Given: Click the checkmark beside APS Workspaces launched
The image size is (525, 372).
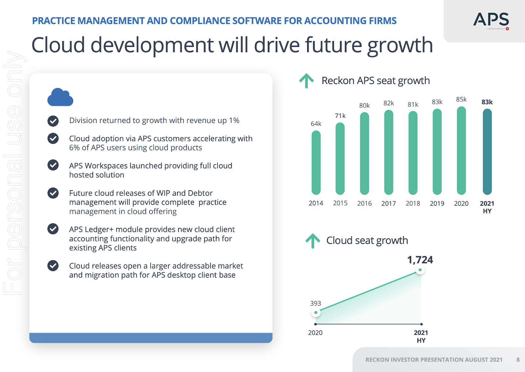Looking at the screenshot, I should pyautogui.click(x=53, y=165).
